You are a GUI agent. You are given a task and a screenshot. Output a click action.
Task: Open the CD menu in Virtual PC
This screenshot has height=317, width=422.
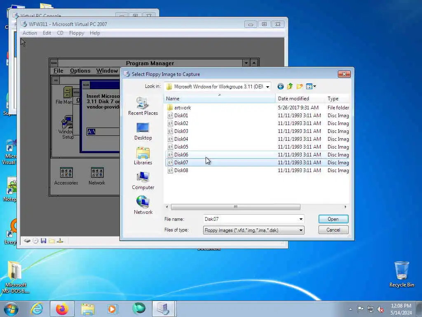coord(60,33)
